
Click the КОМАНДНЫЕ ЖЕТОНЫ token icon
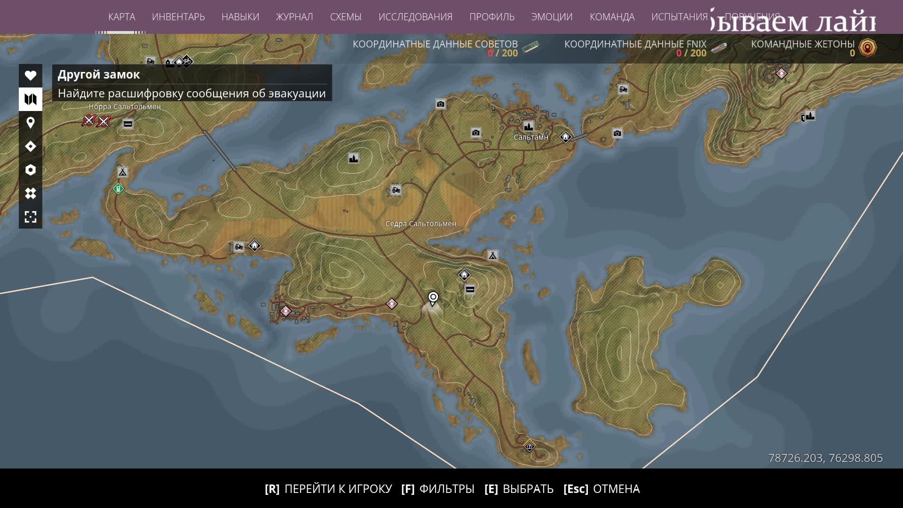868,48
